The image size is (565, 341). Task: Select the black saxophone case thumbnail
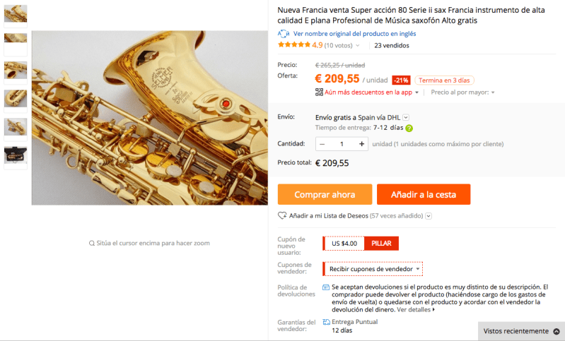[x=16, y=155]
